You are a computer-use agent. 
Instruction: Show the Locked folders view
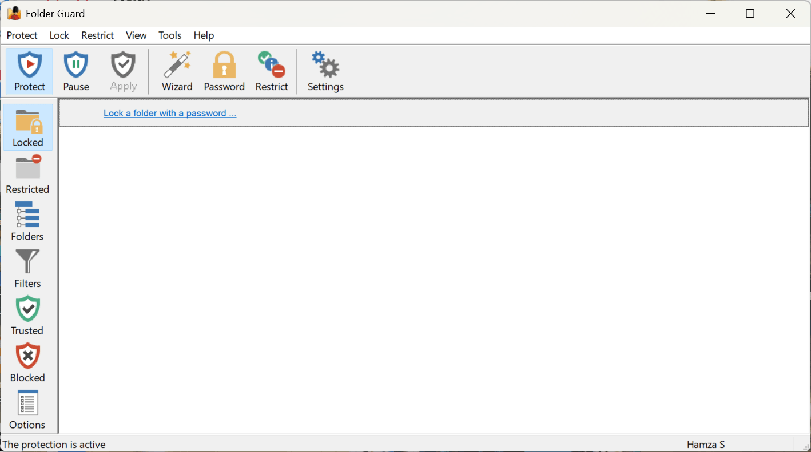click(x=28, y=127)
